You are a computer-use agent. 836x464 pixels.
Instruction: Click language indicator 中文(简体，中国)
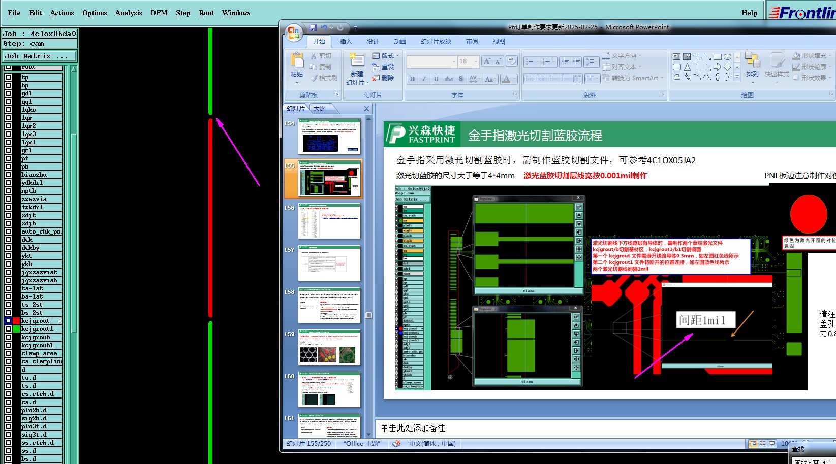tap(432, 444)
